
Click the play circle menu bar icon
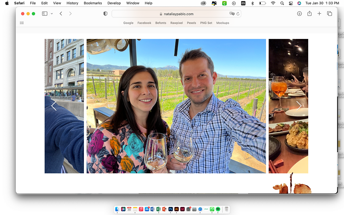click(x=234, y=3)
